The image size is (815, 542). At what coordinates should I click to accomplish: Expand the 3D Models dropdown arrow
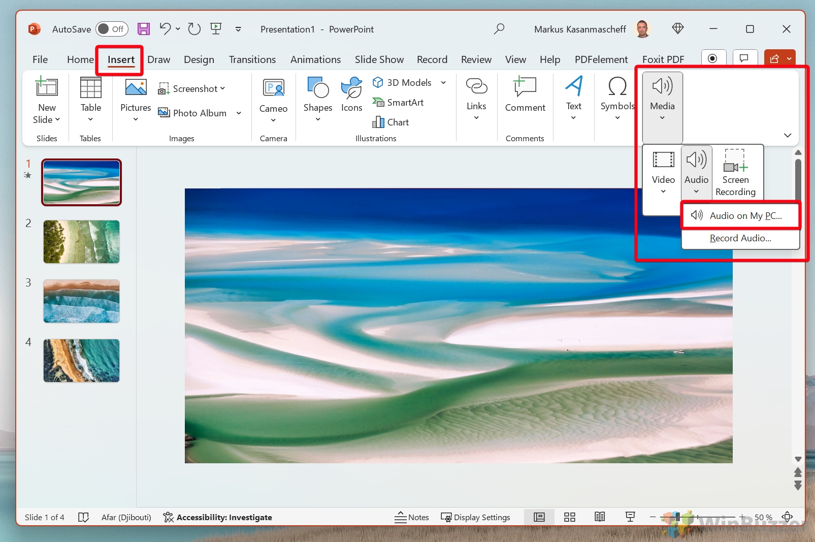point(443,82)
